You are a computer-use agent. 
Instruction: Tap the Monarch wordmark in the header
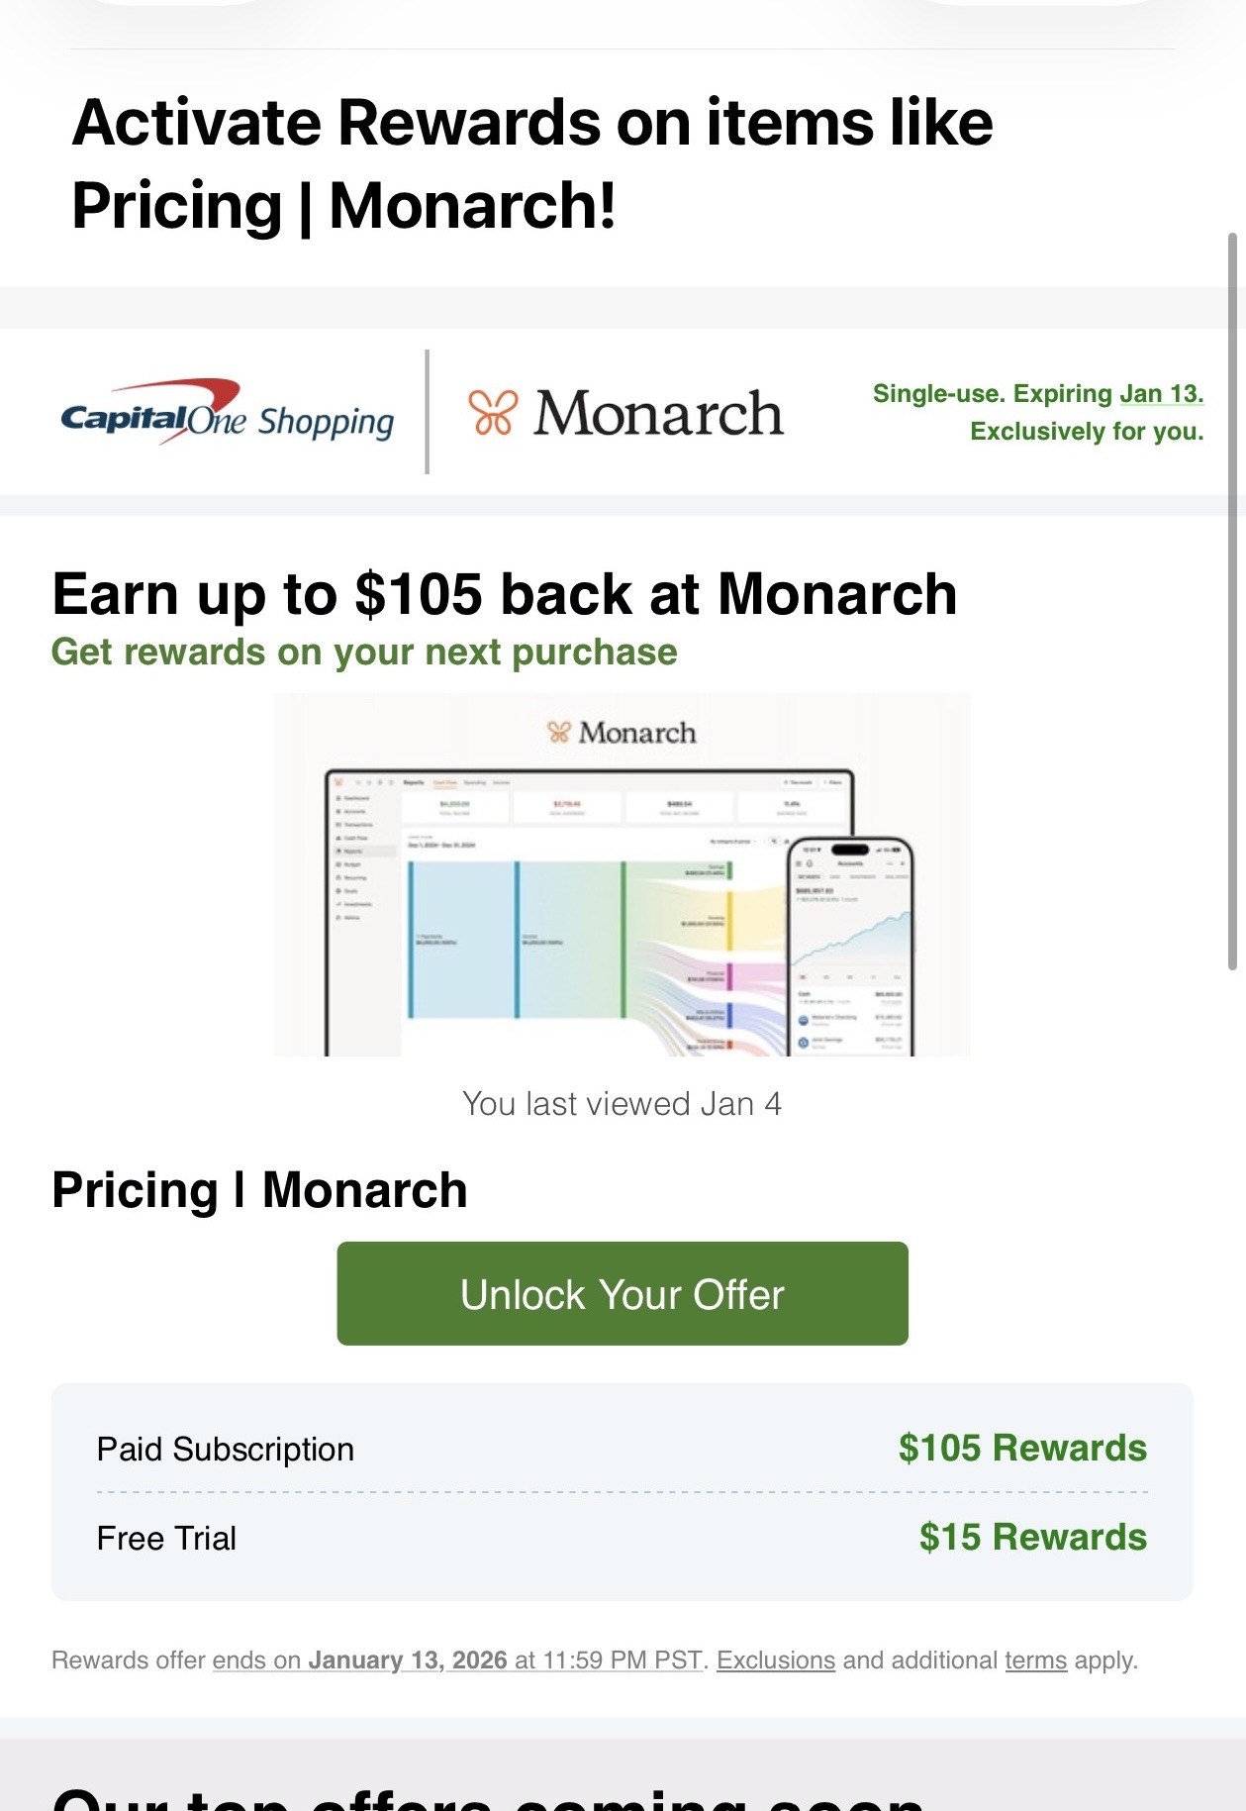point(658,413)
